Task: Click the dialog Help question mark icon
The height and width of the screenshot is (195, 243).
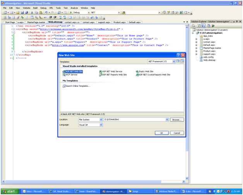Action: [178, 55]
